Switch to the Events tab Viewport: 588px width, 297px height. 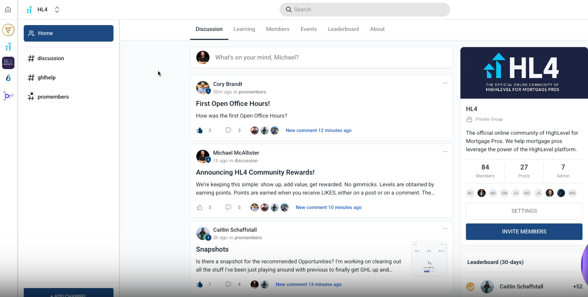point(308,29)
